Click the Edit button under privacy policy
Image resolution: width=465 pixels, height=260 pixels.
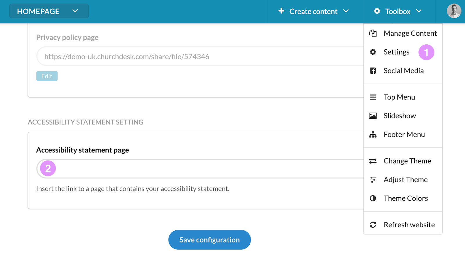(x=47, y=76)
